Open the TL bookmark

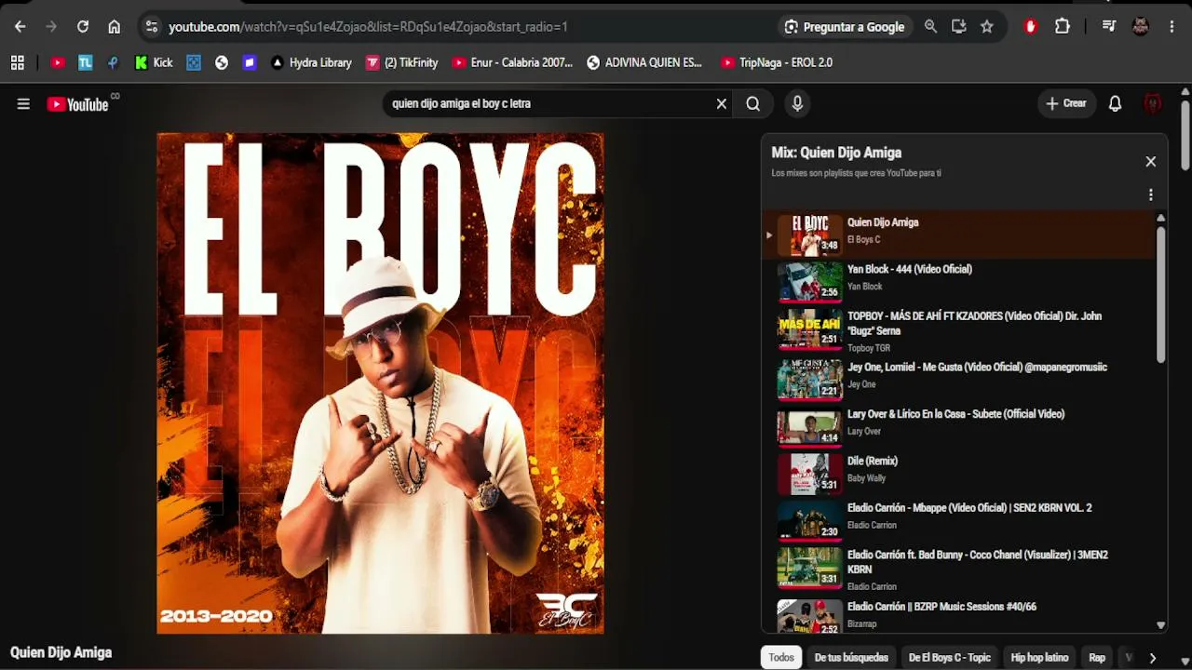click(x=86, y=62)
